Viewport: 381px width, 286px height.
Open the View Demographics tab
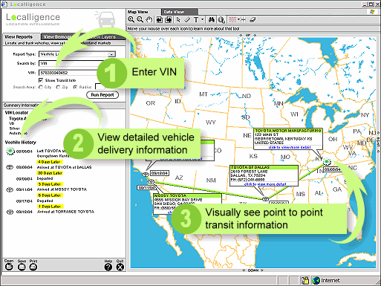tap(57, 36)
